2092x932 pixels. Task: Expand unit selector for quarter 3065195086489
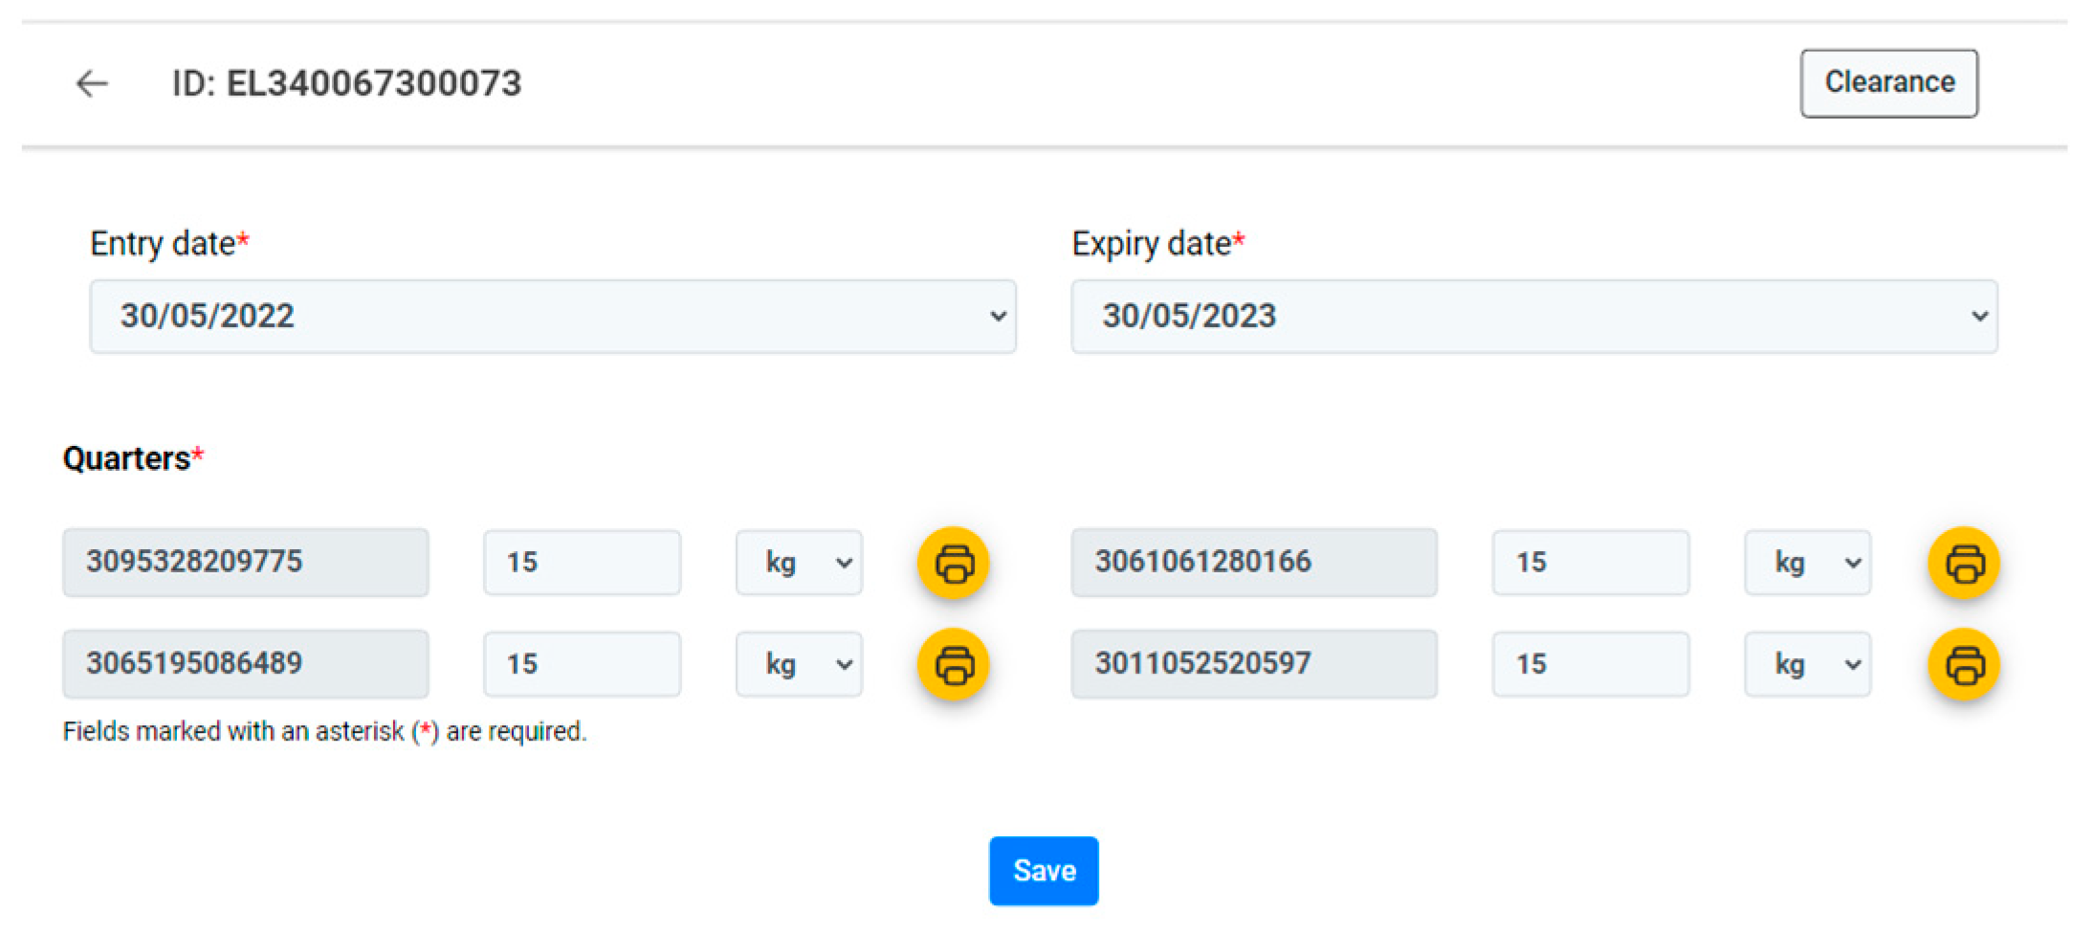(x=799, y=664)
